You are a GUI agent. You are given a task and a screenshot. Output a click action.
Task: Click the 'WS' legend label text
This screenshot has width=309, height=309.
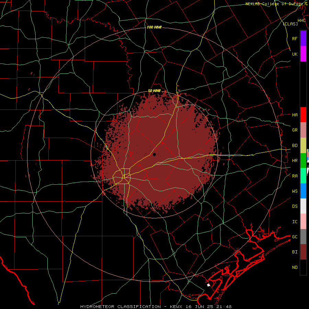295,191
